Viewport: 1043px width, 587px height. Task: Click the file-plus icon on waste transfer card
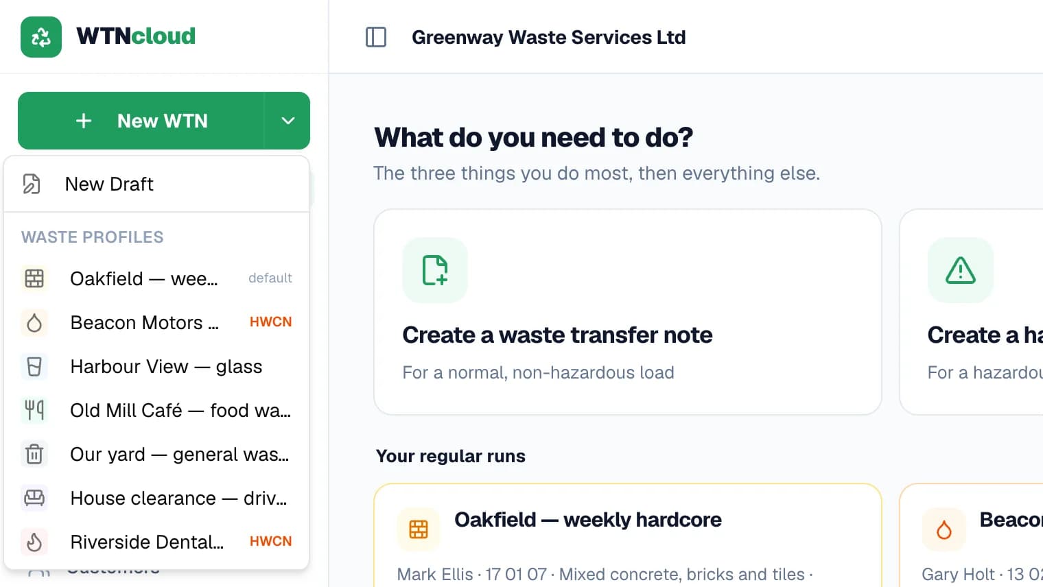(x=435, y=270)
